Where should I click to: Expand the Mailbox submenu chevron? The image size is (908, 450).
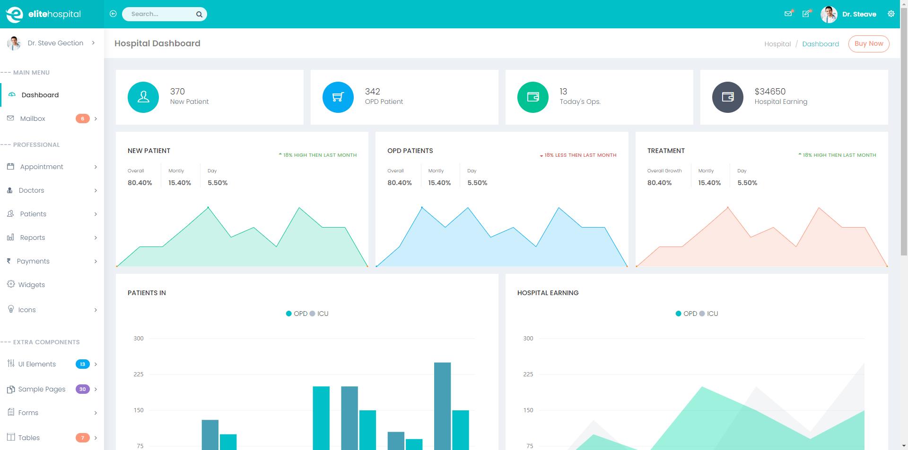click(x=96, y=119)
